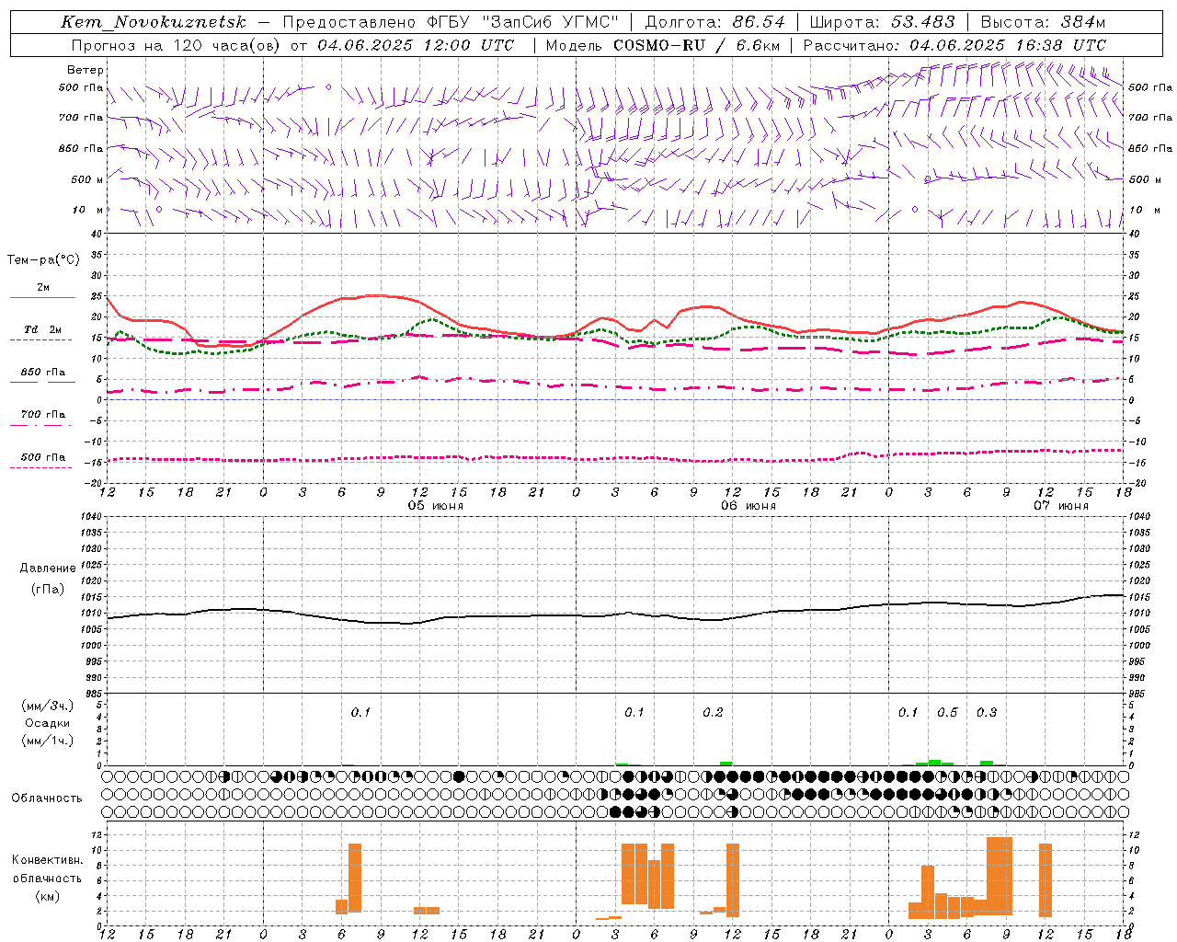Click the Td 2м dew point legend line
The image size is (1177, 942).
coord(40,340)
